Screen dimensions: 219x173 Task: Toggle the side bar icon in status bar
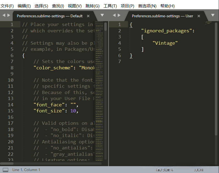[6, 170]
